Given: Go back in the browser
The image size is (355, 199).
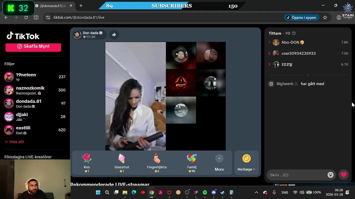Looking at the screenshot, I should tap(6, 17).
